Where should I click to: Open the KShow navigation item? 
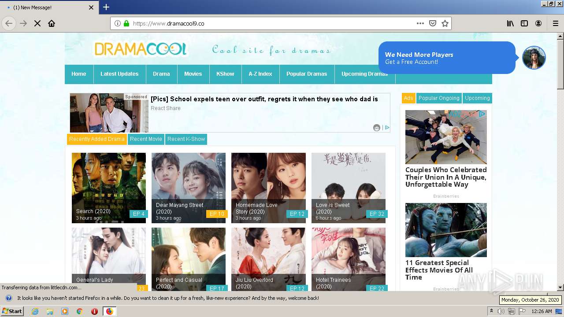pyautogui.click(x=225, y=74)
